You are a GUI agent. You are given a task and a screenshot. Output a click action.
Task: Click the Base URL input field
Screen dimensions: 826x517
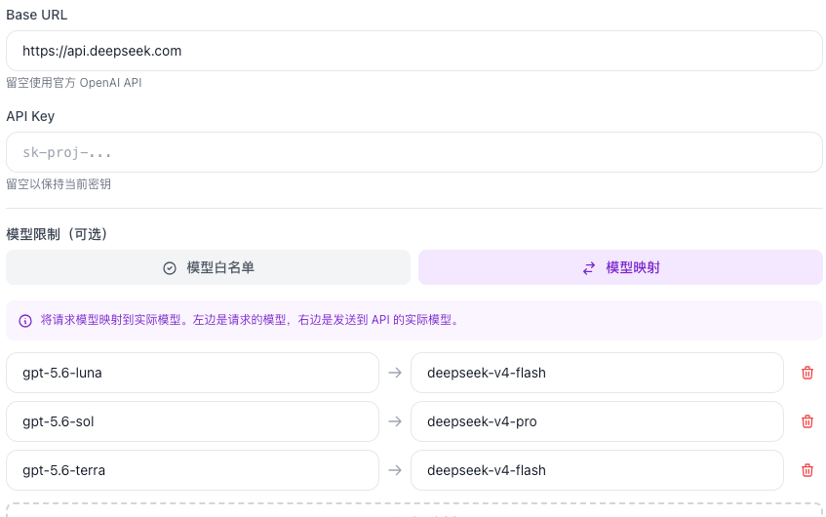coord(414,51)
